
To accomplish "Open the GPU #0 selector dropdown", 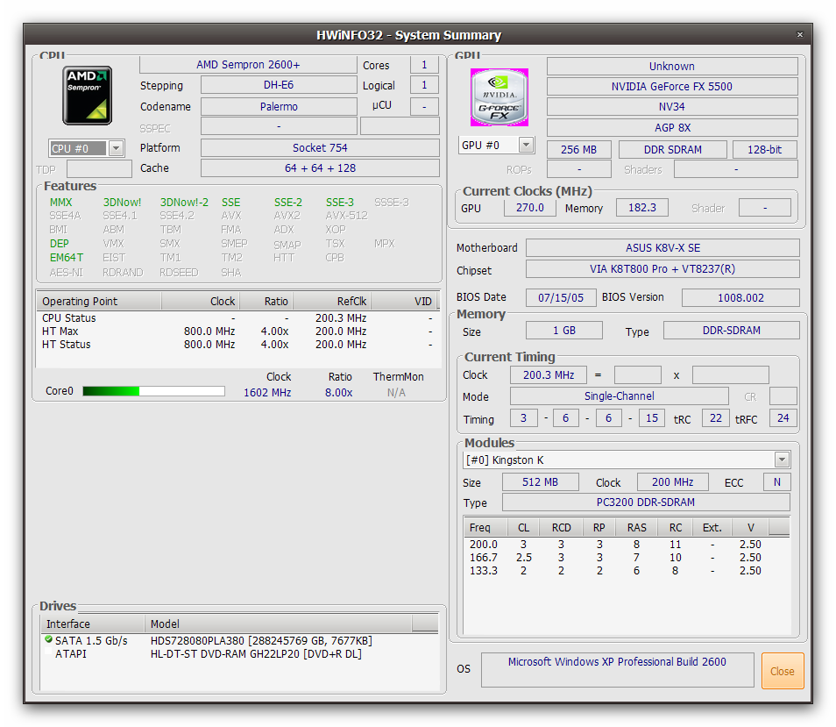I will 527,145.
